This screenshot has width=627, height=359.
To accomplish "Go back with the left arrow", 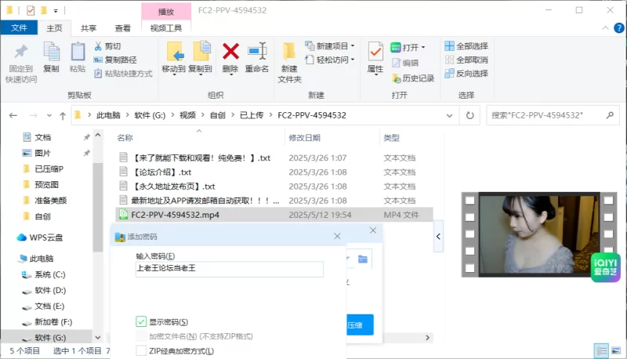I will (x=13, y=115).
